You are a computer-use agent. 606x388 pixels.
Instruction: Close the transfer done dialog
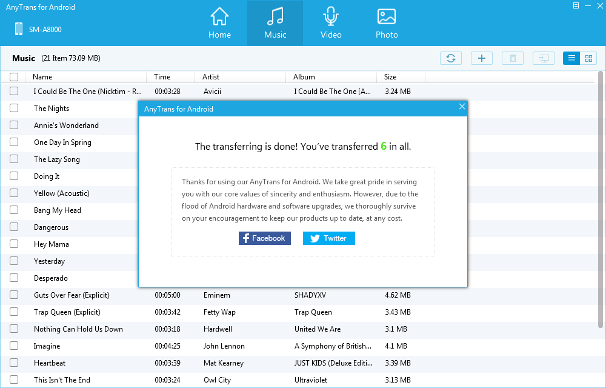click(462, 107)
